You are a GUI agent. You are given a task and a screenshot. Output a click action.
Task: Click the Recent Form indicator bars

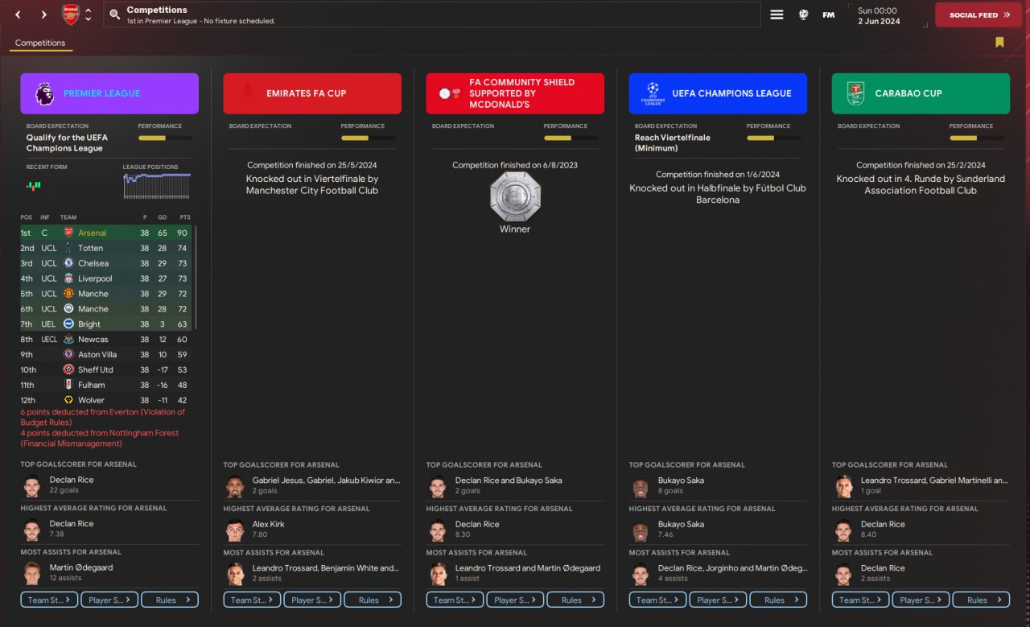[34, 185]
